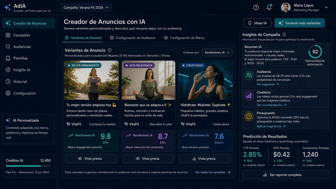Image resolution: width=336 pixels, height=189 pixels.
Task: Open the Campaña: Verano Fit 2024 dropdown
Action: pos(86,8)
